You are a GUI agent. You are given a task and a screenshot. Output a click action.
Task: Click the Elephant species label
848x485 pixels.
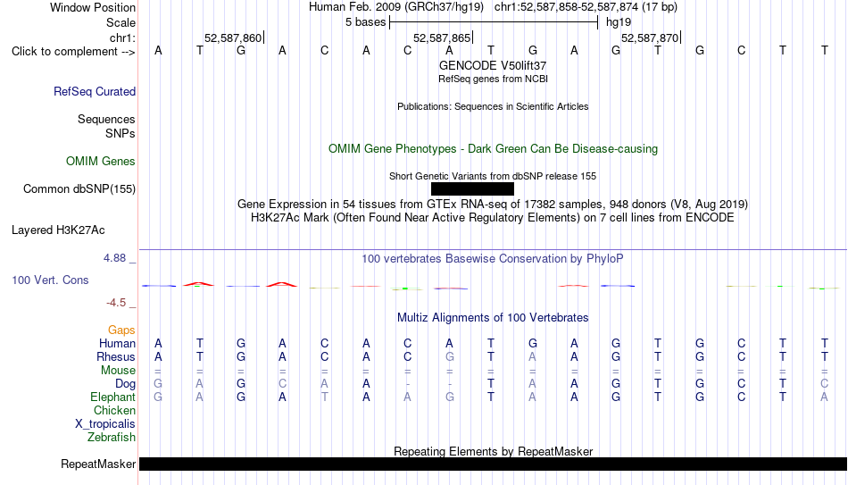(x=113, y=397)
